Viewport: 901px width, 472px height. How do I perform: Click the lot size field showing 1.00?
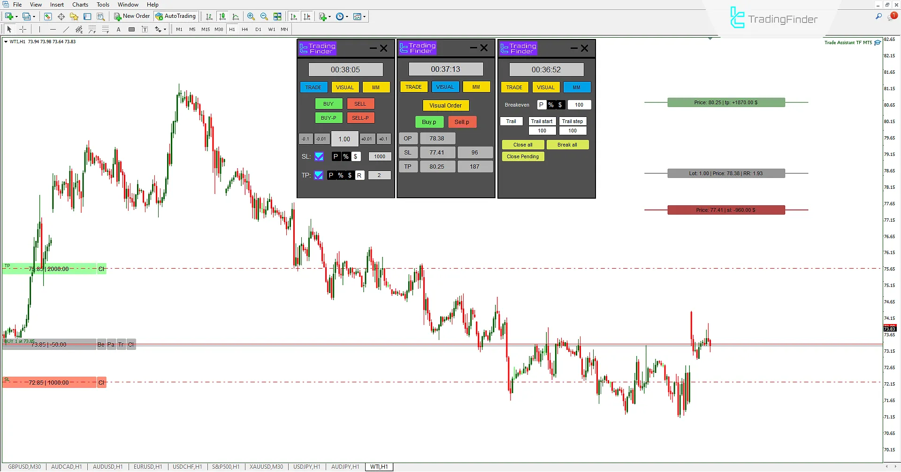tap(344, 139)
